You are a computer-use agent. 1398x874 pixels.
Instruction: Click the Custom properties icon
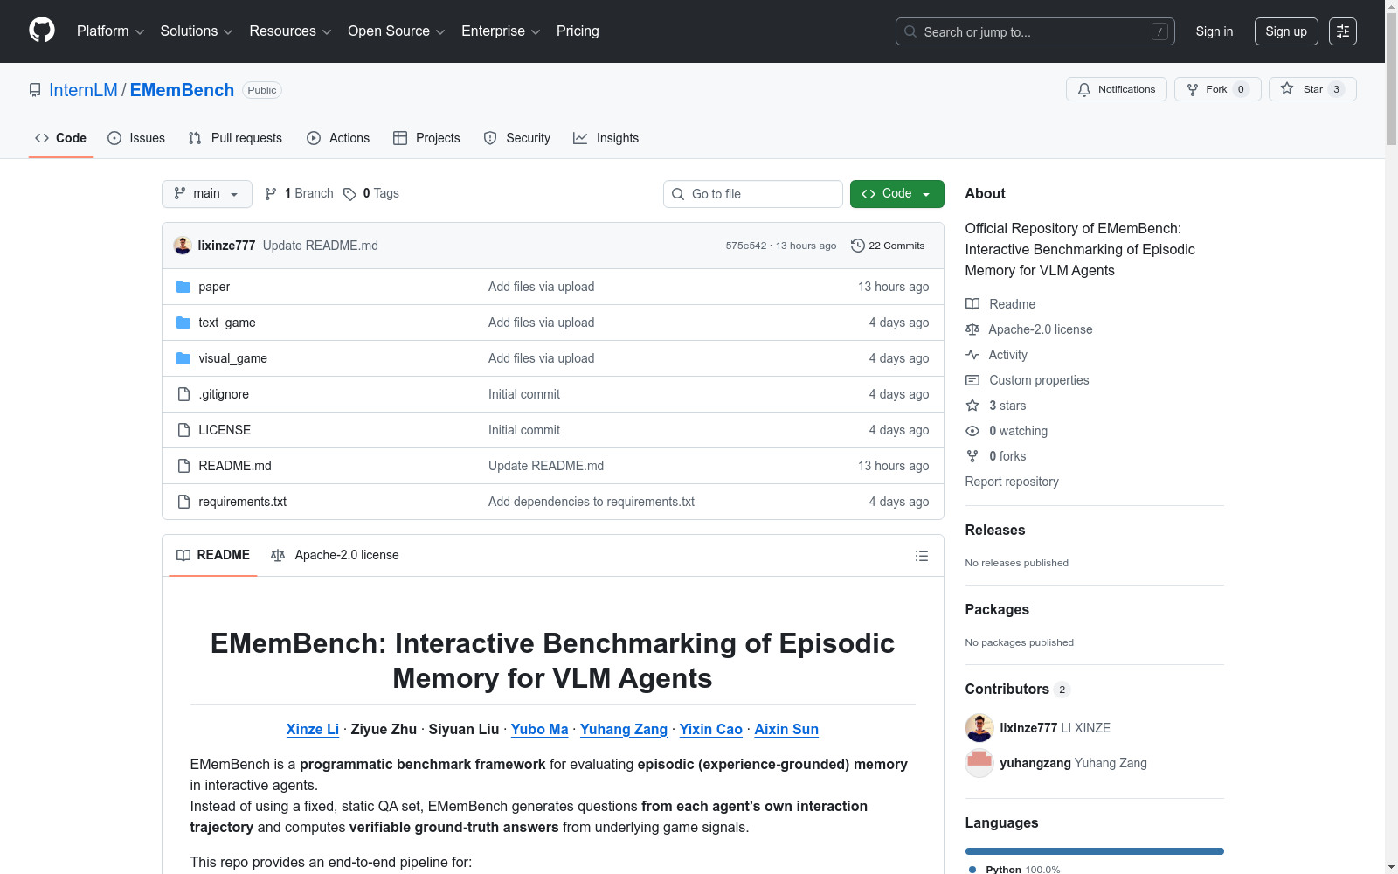(972, 380)
